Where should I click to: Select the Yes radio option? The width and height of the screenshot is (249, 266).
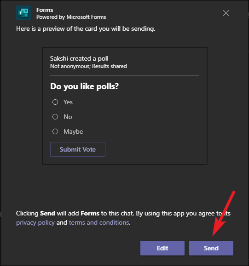[x=55, y=102]
